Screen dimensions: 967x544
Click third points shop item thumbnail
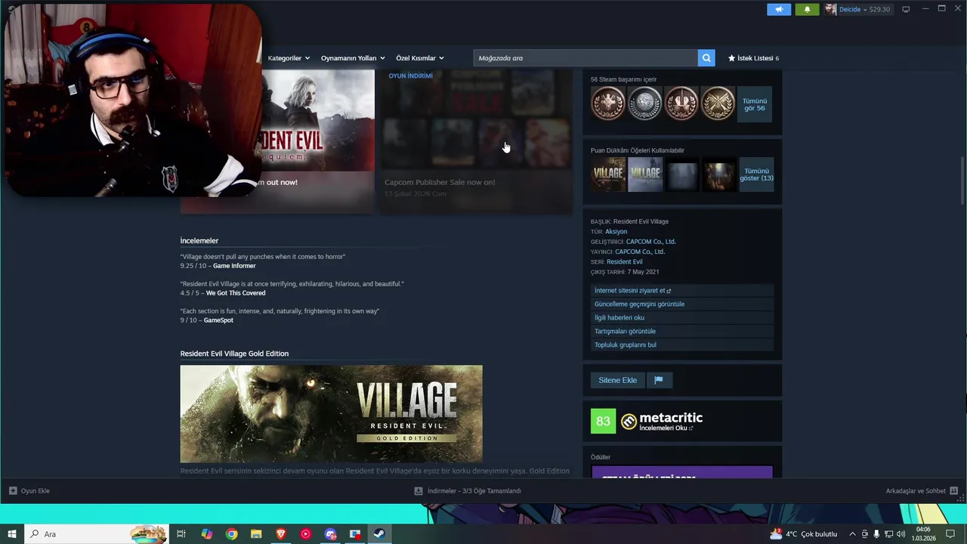(682, 174)
